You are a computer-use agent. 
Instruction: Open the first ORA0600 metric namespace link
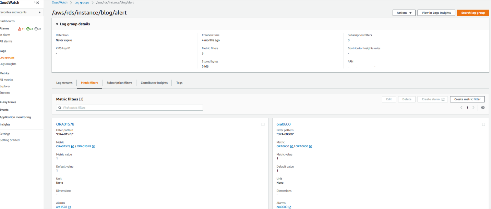point(285,146)
